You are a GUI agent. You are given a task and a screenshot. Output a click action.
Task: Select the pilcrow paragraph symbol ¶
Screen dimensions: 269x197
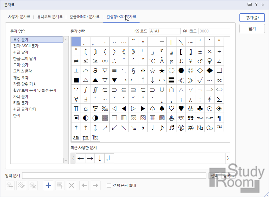(x=219, y=118)
